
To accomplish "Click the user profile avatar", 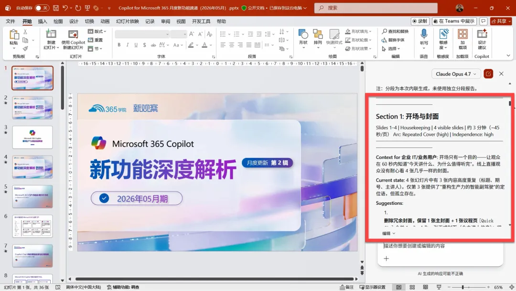I will (x=460, y=8).
